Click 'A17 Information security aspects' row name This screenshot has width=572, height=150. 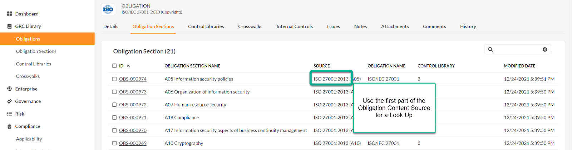(236, 130)
